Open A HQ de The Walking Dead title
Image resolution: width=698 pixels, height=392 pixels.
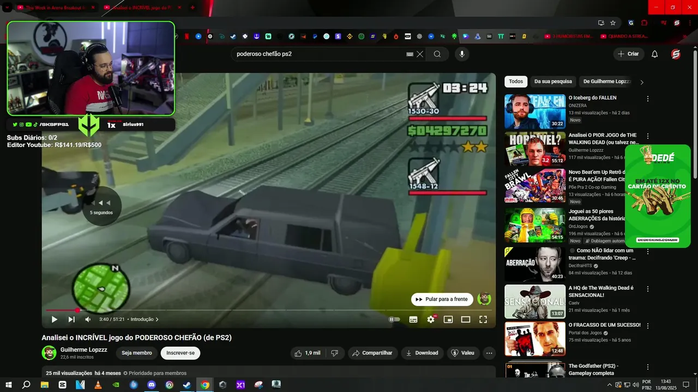(601, 291)
